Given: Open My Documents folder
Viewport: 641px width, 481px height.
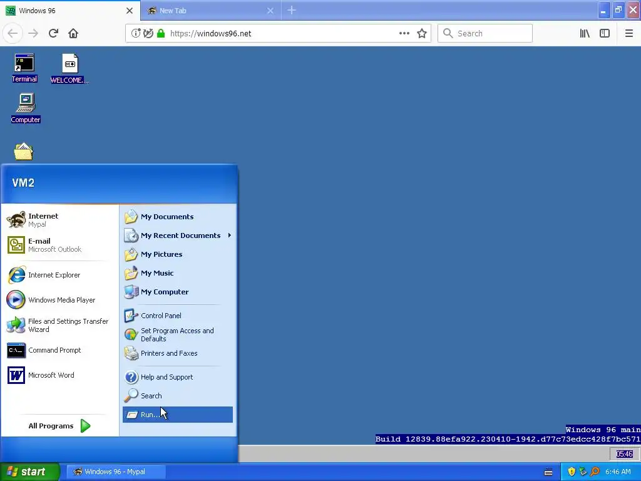Looking at the screenshot, I should tap(178, 217).
